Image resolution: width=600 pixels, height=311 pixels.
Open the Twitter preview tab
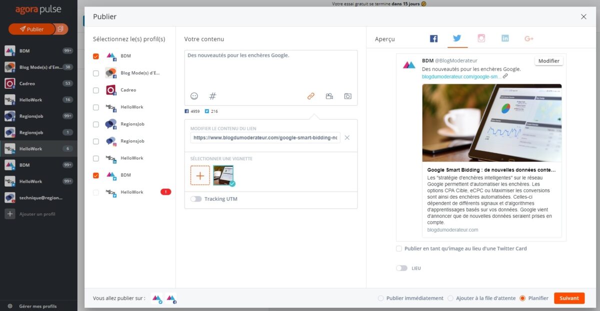pyautogui.click(x=457, y=38)
